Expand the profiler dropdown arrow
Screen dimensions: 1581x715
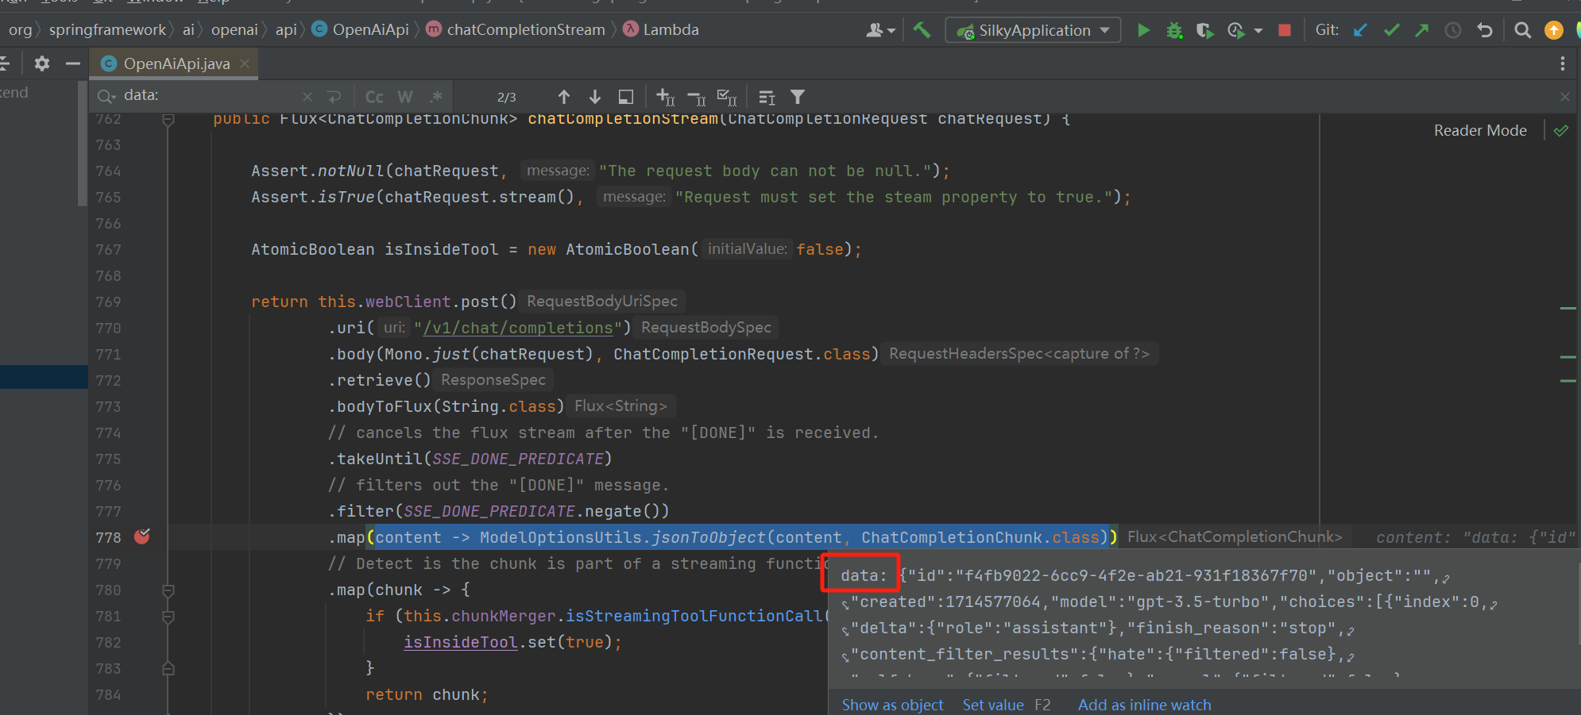pos(1258,31)
